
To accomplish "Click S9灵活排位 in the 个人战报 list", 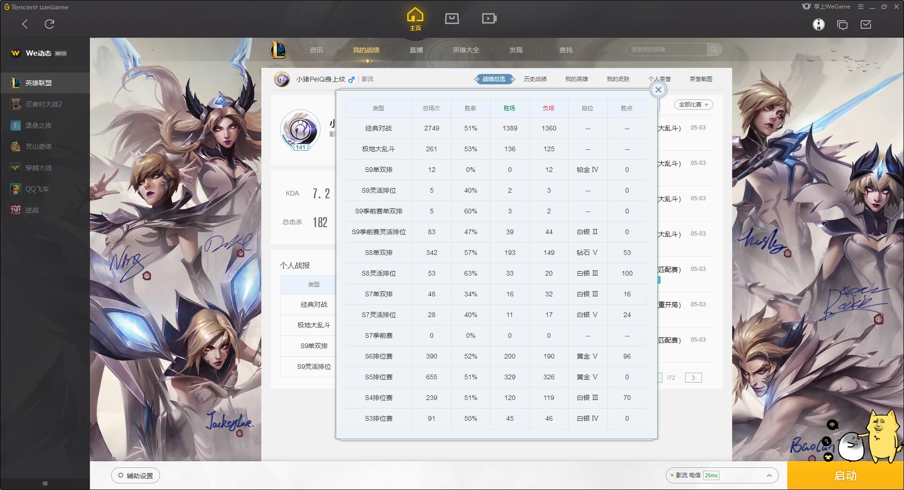I will (314, 367).
